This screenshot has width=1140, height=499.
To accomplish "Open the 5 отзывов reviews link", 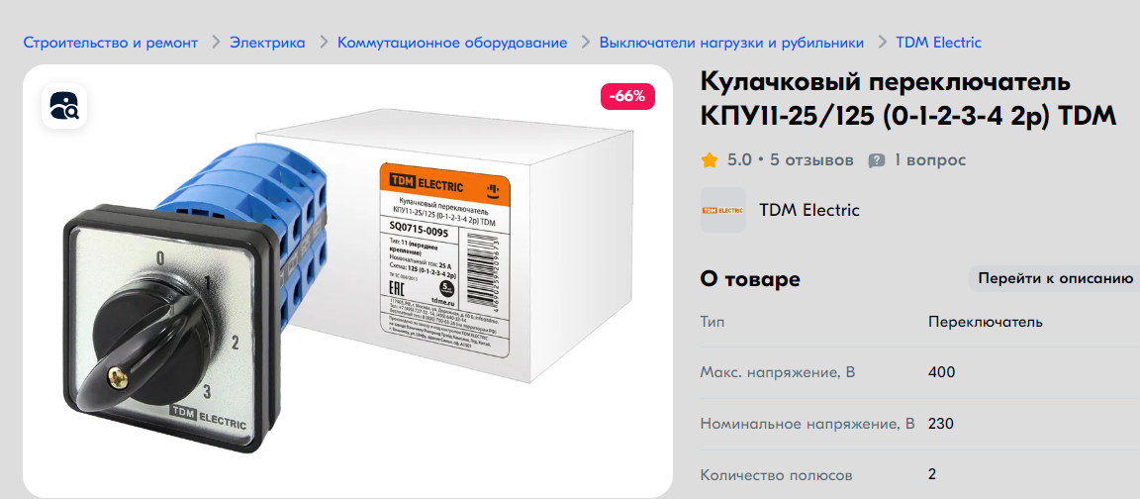I will (x=811, y=160).
